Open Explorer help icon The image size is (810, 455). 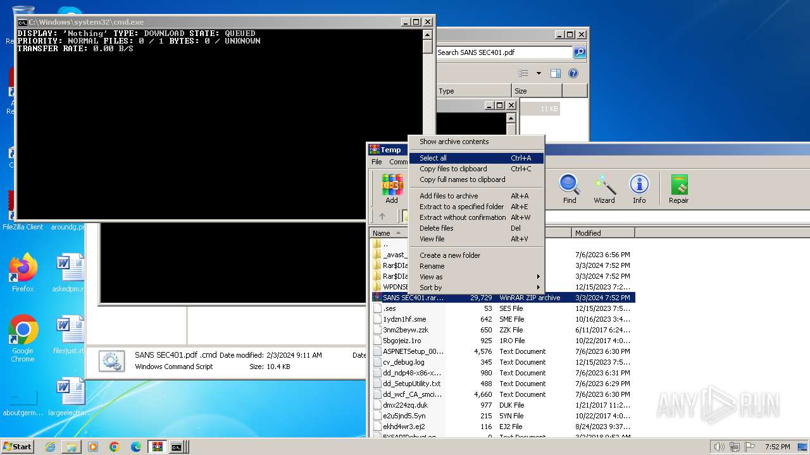[x=573, y=73]
